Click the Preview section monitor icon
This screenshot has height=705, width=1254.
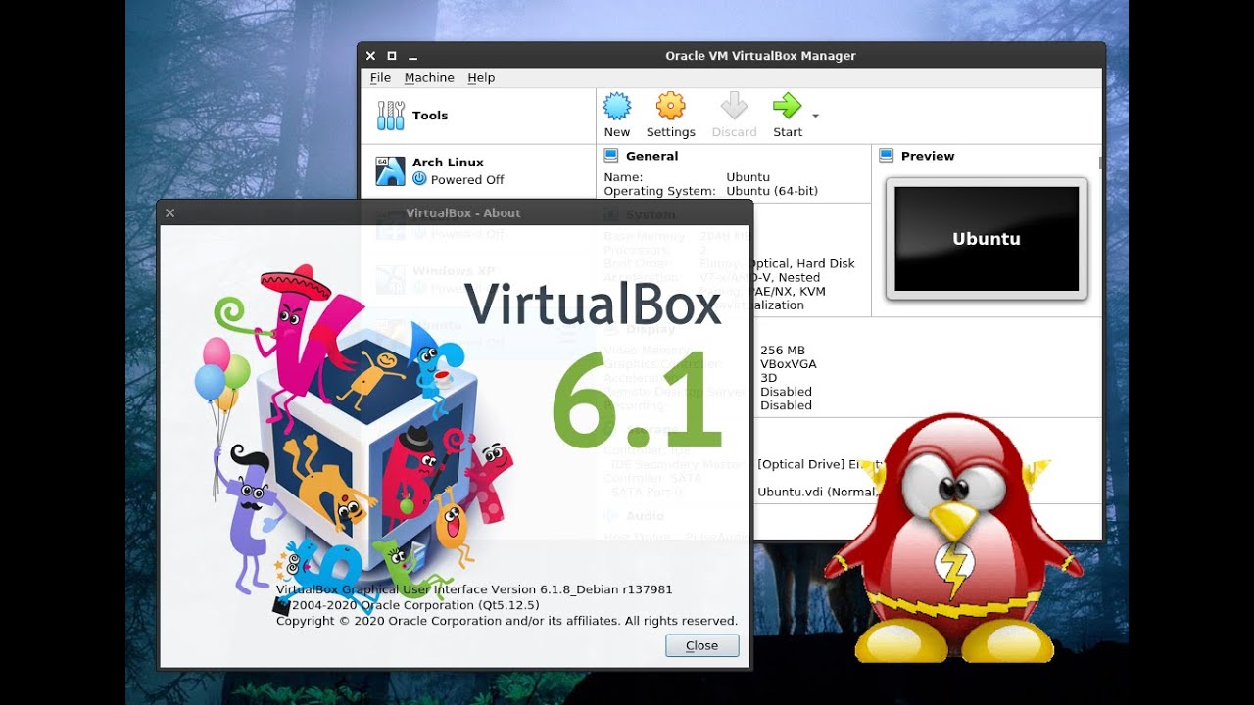click(x=887, y=155)
